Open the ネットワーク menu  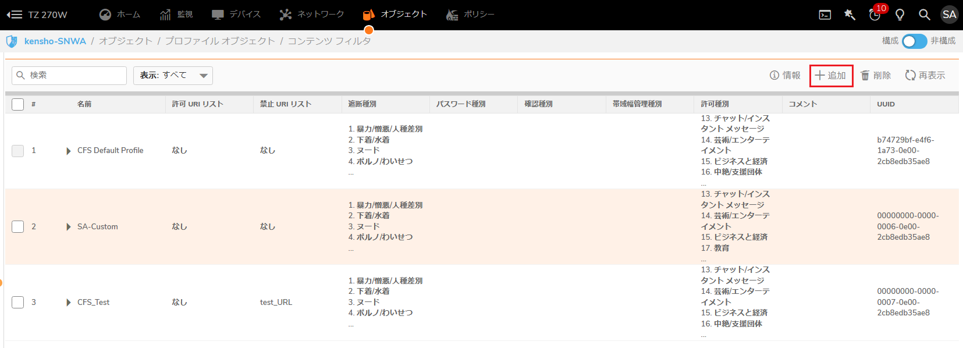tap(321, 15)
